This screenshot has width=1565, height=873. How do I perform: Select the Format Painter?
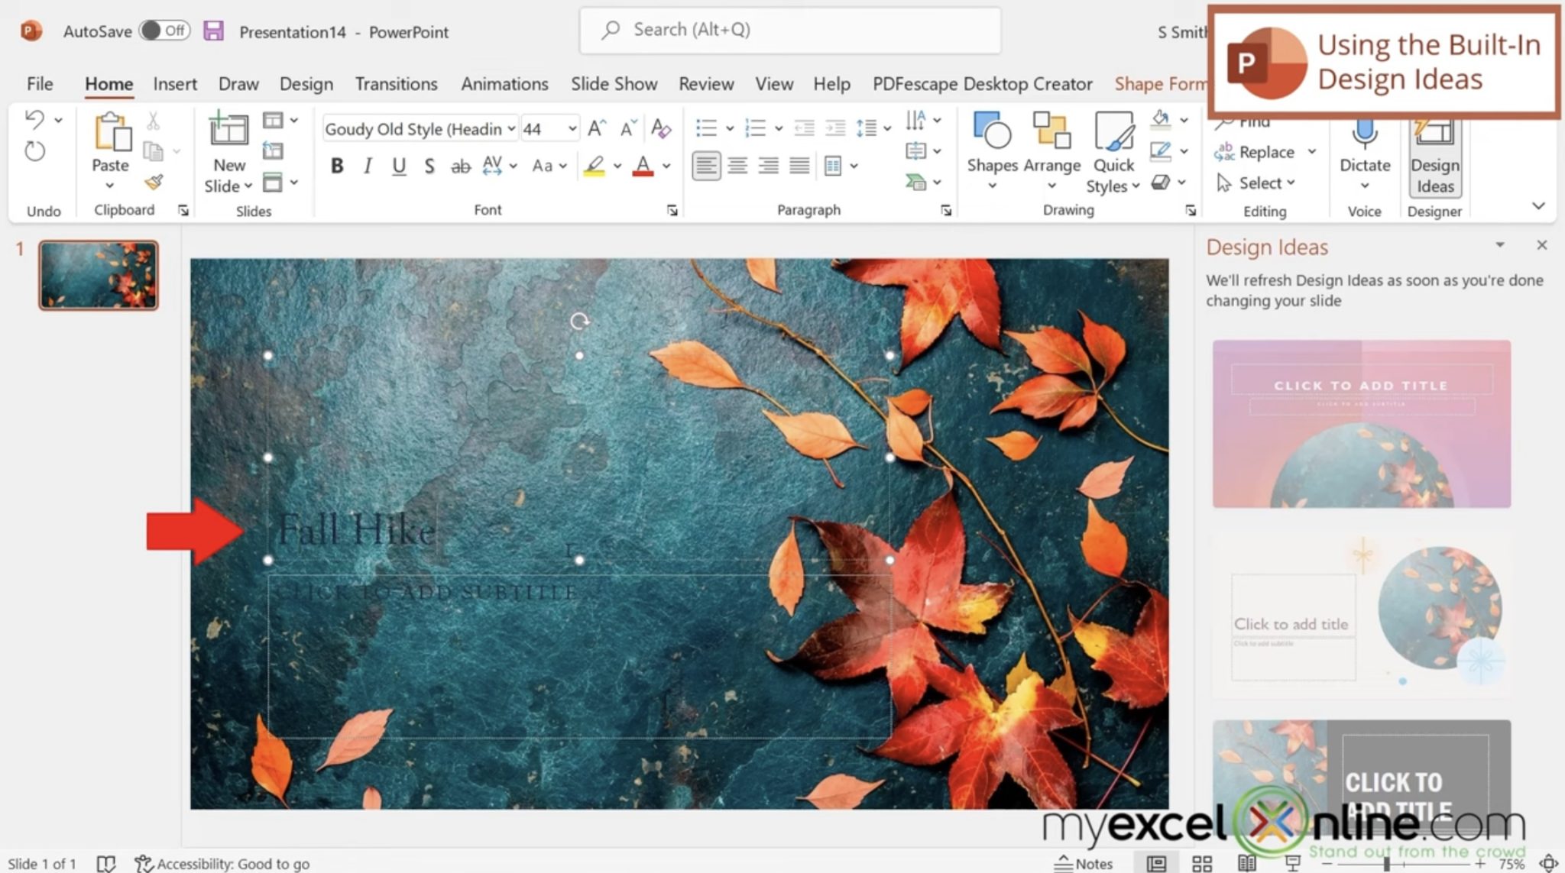pos(154,182)
